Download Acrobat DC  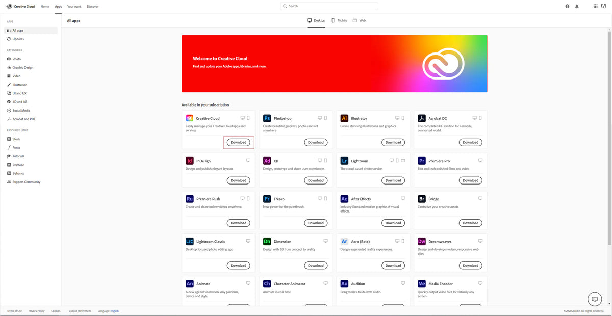click(x=470, y=142)
